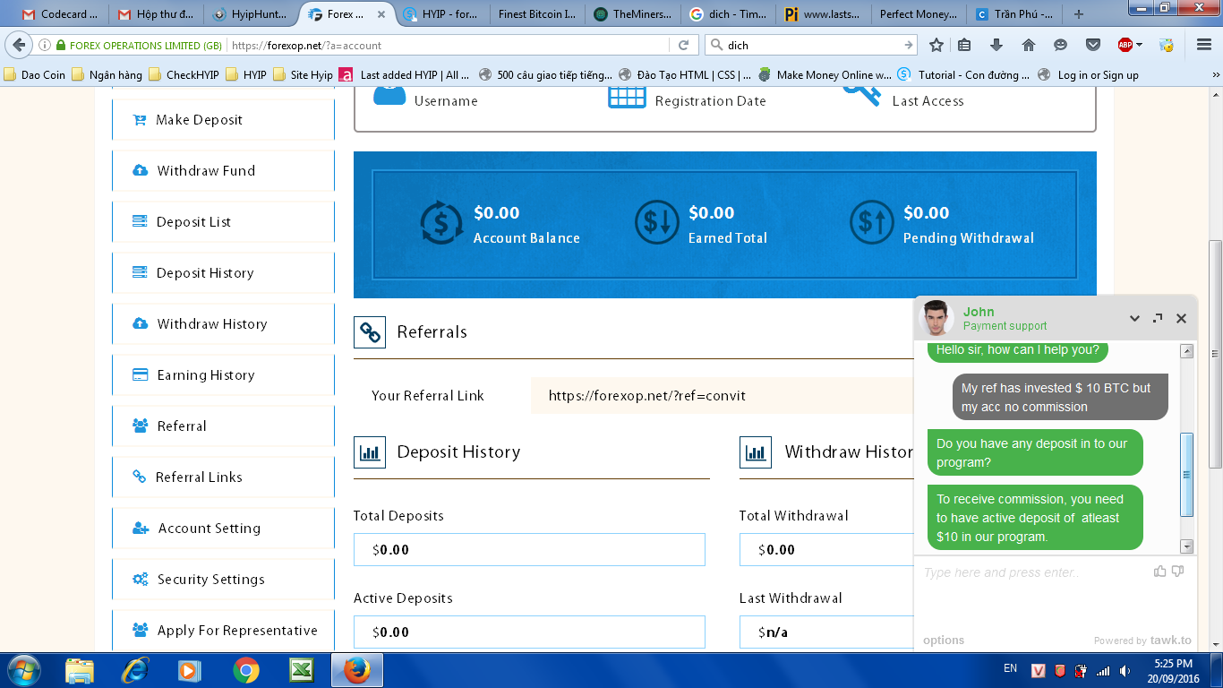Switch to the HyipHunt browser tab
Image resolution: width=1223 pixels, height=688 pixels.
pyautogui.click(x=252, y=14)
